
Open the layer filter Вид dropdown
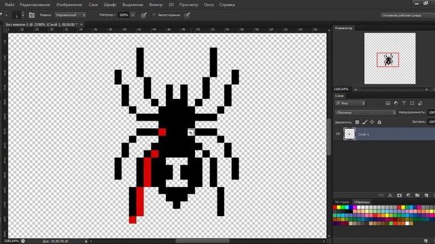[x=350, y=103]
